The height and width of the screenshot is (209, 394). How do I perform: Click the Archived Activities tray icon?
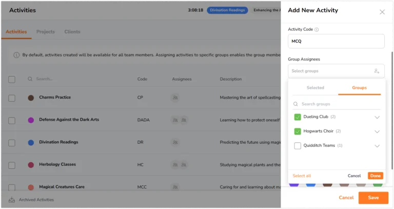coord(12,200)
